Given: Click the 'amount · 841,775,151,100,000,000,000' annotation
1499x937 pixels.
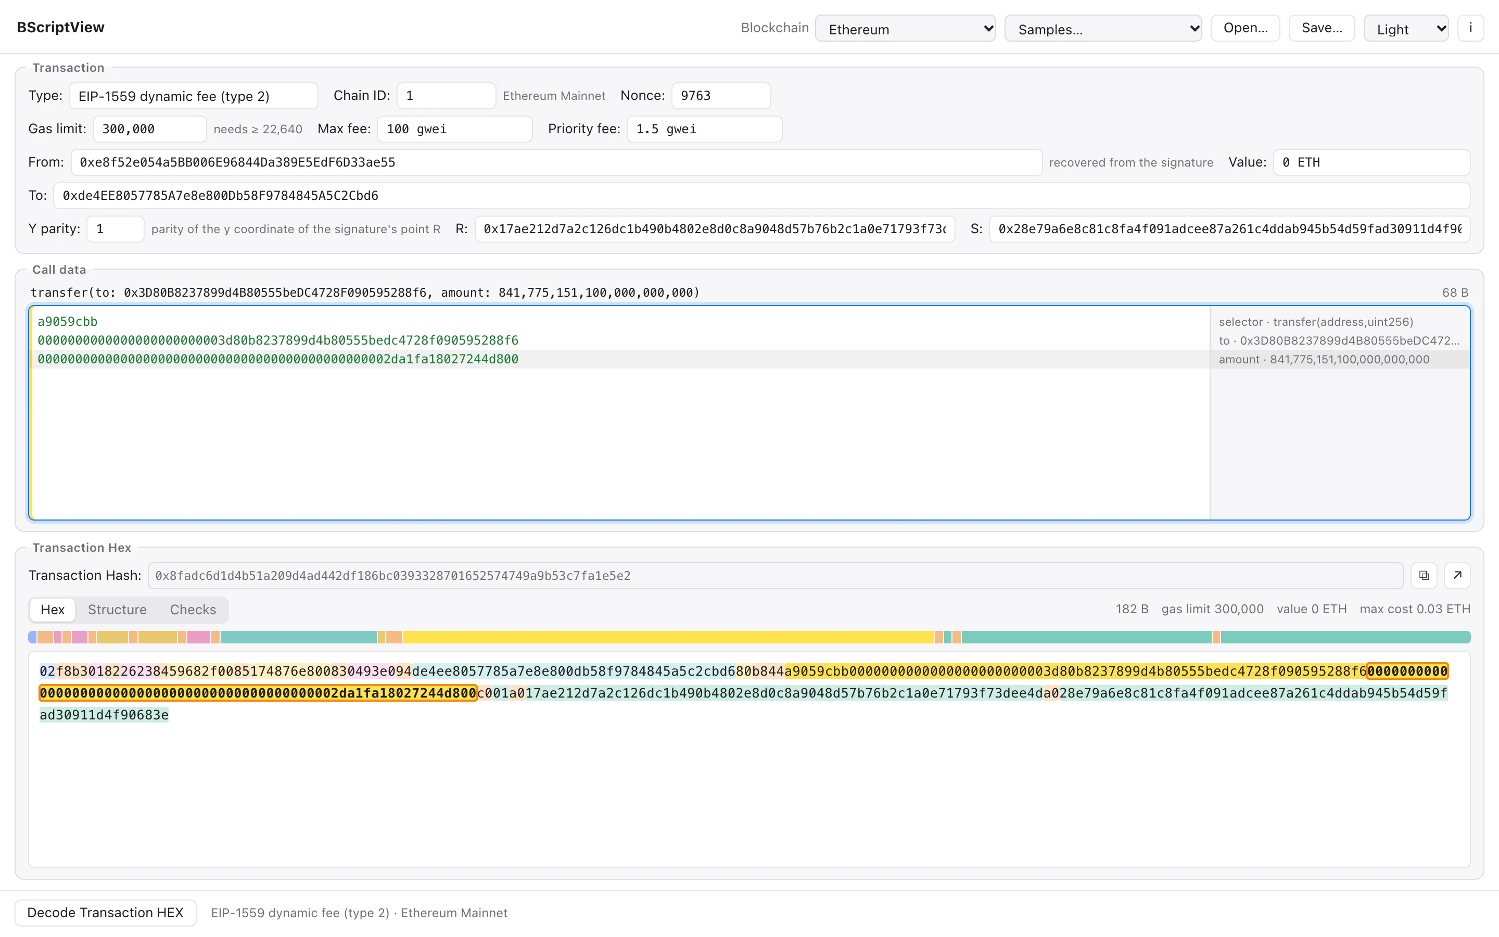Looking at the screenshot, I should click(1324, 359).
